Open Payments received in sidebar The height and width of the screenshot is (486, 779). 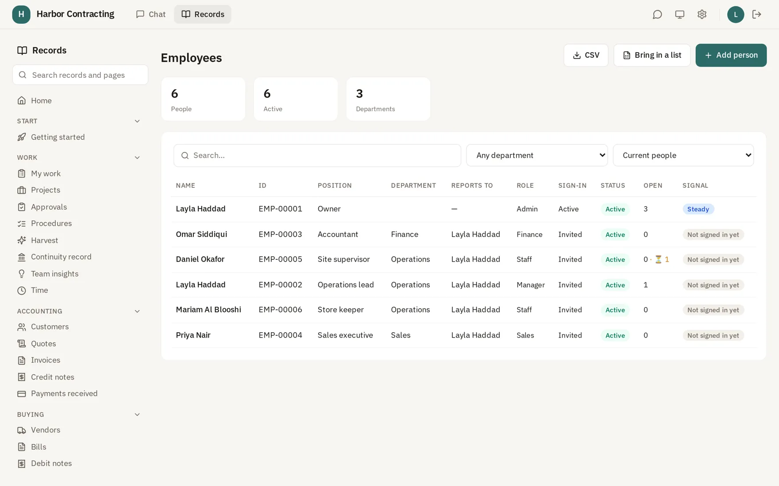click(80, 394)
